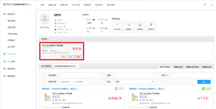Open the 状态 dropdown showing 全部
216x109 pixels.
click(x=134, y=82)
